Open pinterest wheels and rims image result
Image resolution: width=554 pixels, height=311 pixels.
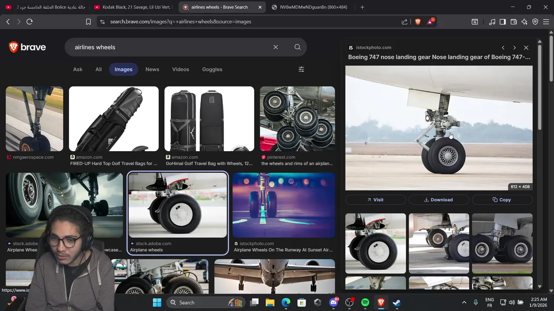(x=297, y=119)
